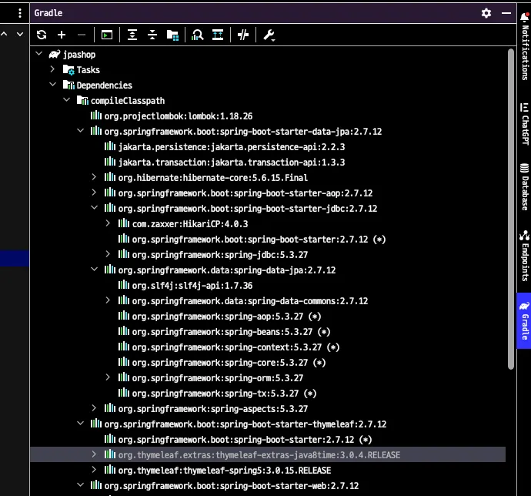Click the plus icon to link Gradle project
The width and height of the screenshot is (531, 496).
click(62, 35)
